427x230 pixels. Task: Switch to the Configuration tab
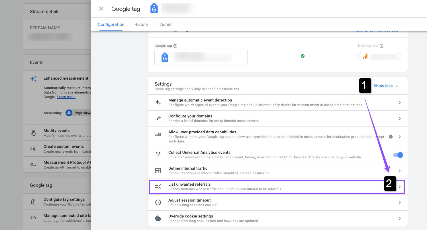coord(111,24)
